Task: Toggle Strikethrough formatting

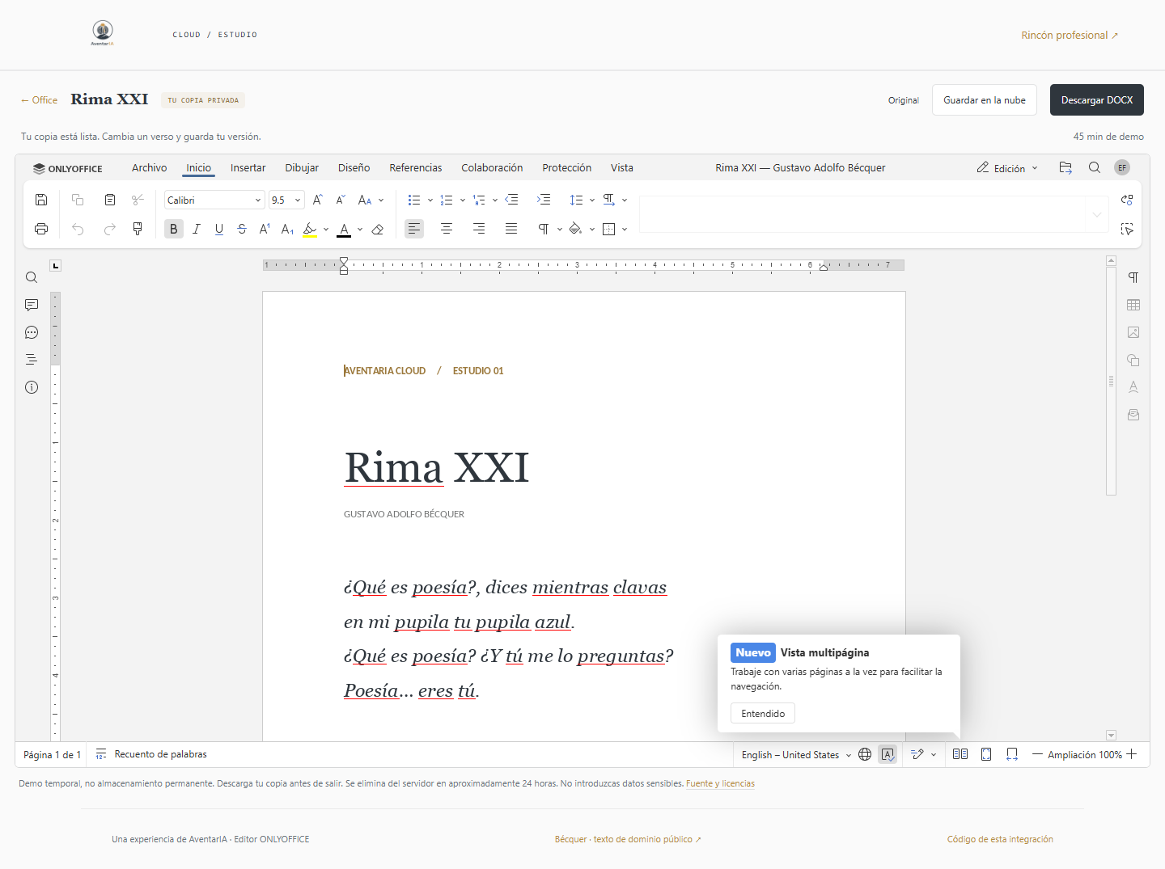Action: [242, 229]
